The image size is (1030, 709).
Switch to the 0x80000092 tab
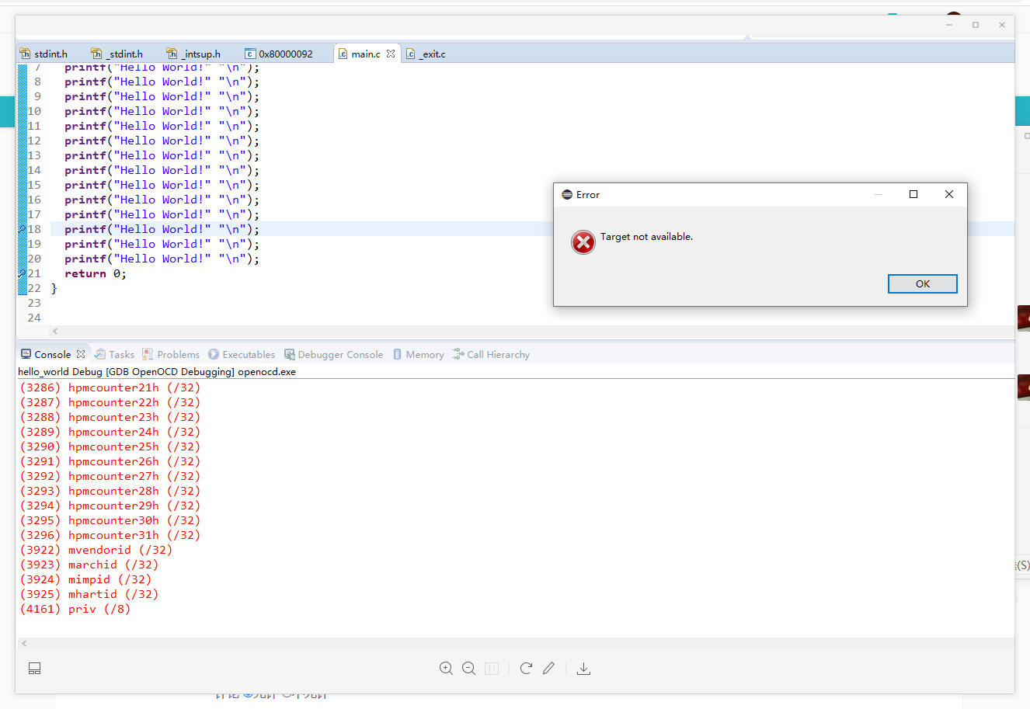coord(279,54)
